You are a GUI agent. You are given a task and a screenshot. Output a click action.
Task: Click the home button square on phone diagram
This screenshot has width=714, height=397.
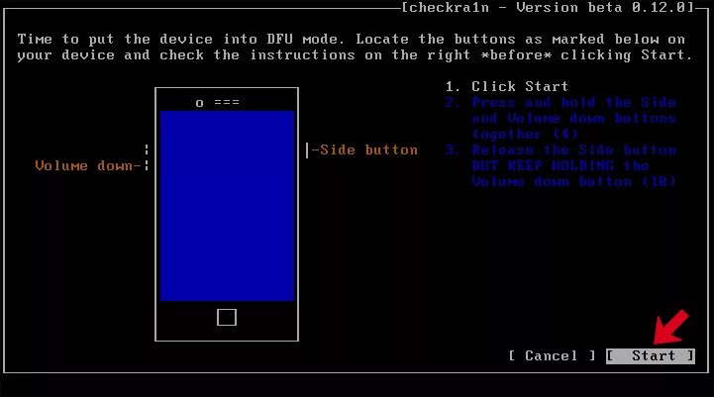[227, 318]
